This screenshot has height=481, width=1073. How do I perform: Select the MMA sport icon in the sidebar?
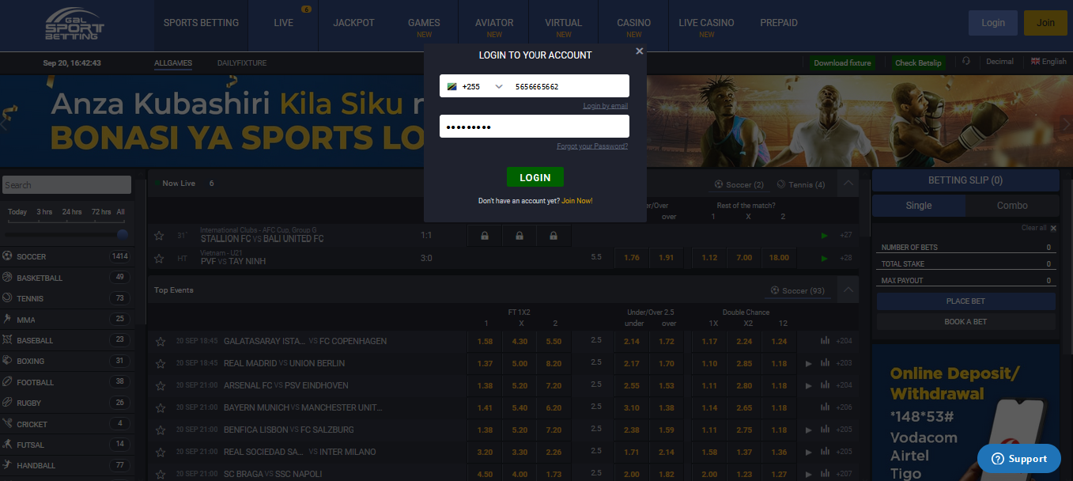pos(8,319)
